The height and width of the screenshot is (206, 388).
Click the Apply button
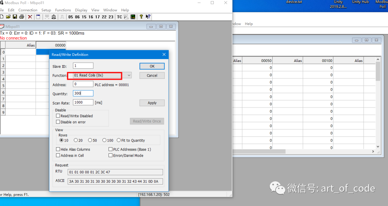click(152, 103)
